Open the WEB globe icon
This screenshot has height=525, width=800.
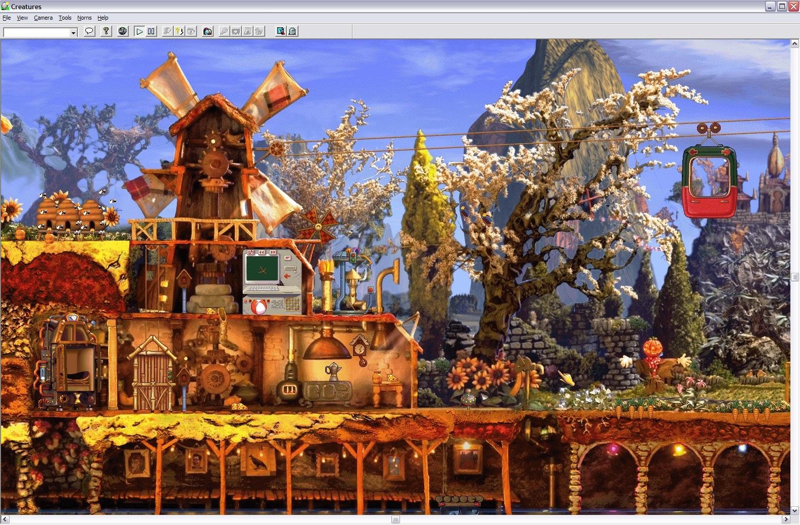(123, 31)
